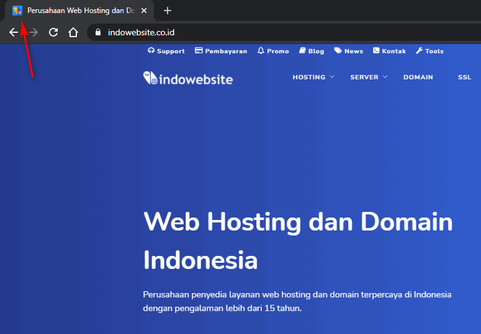Click the indowebsite logo
The height and width of the screenshot is (334, 481).
point(188,78)
